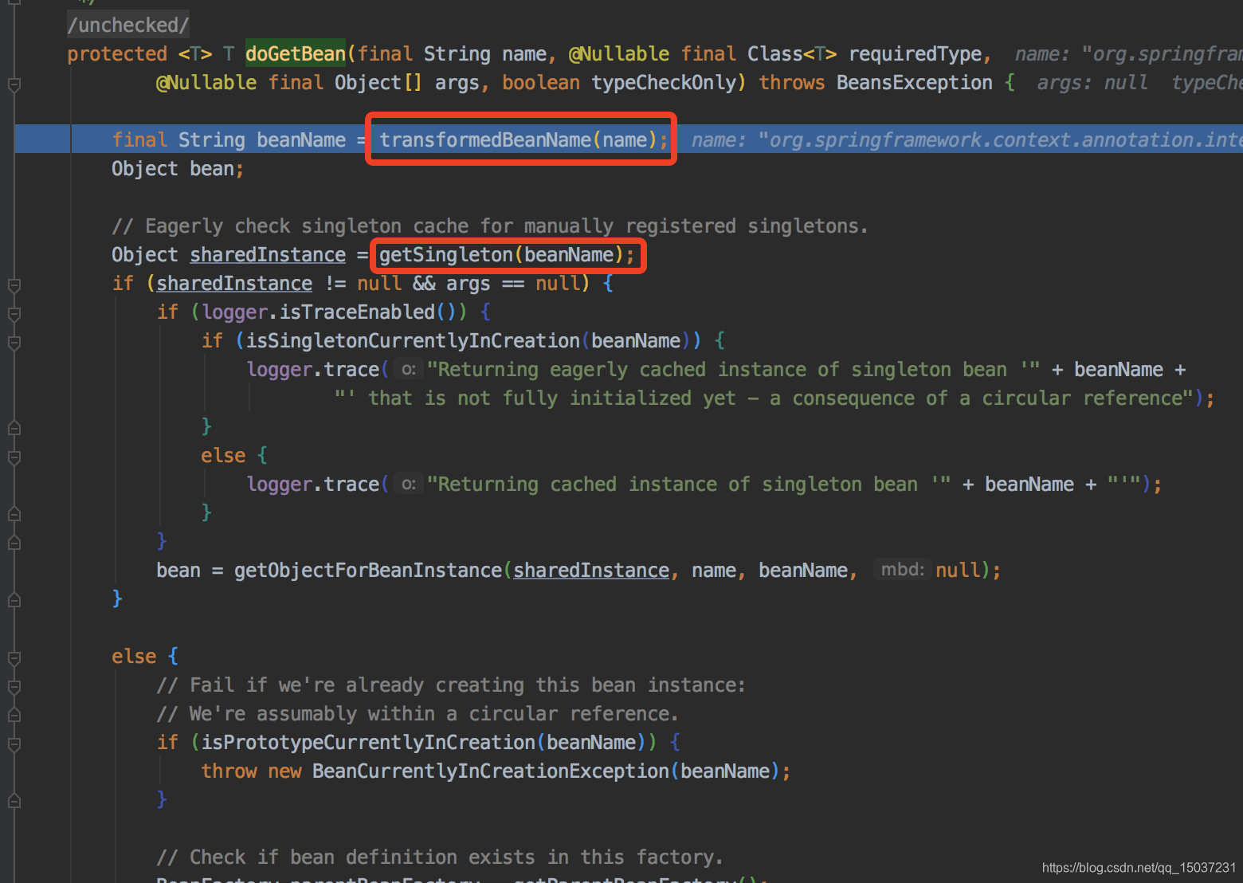Click the typeCheckOnly parameter name
The width and height of the screenshot is (1243, 883).
(664, 83)
